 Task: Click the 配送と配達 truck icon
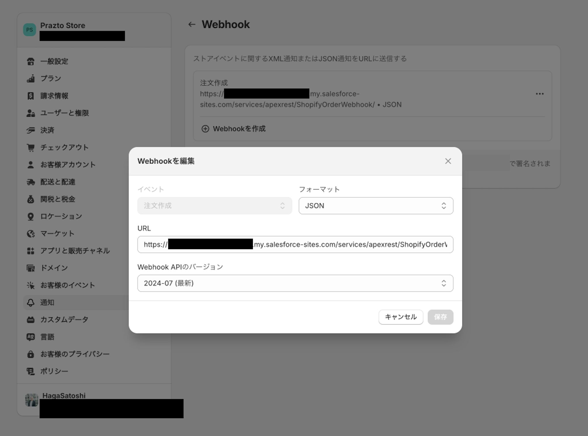click(x=30, y=182)
